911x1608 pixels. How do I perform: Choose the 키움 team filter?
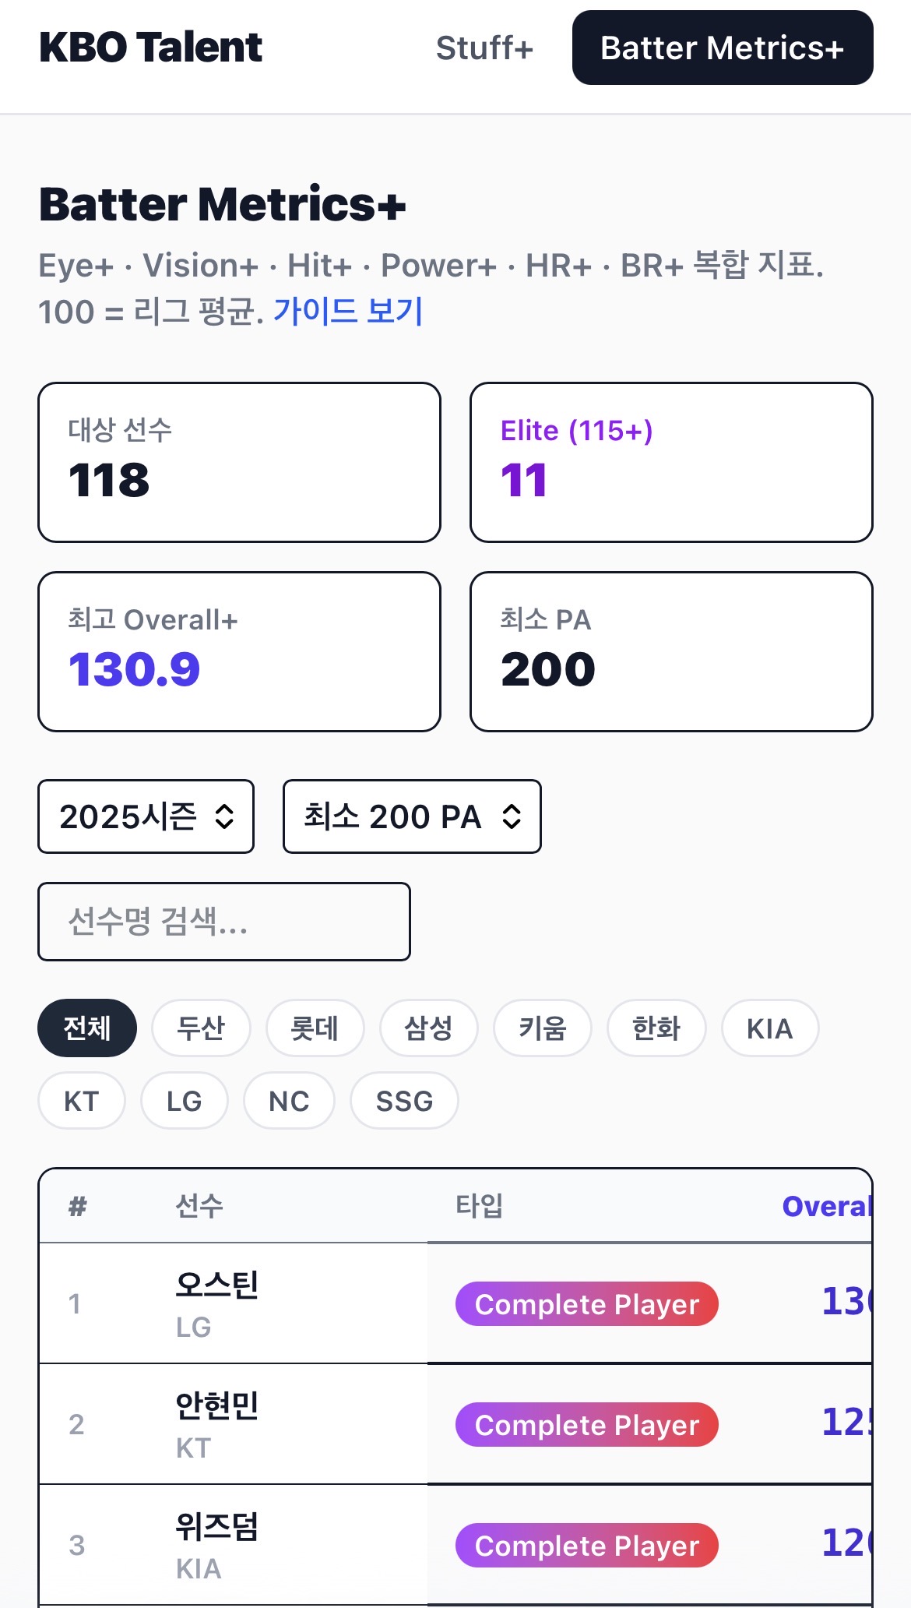(x=543, y=1028)
